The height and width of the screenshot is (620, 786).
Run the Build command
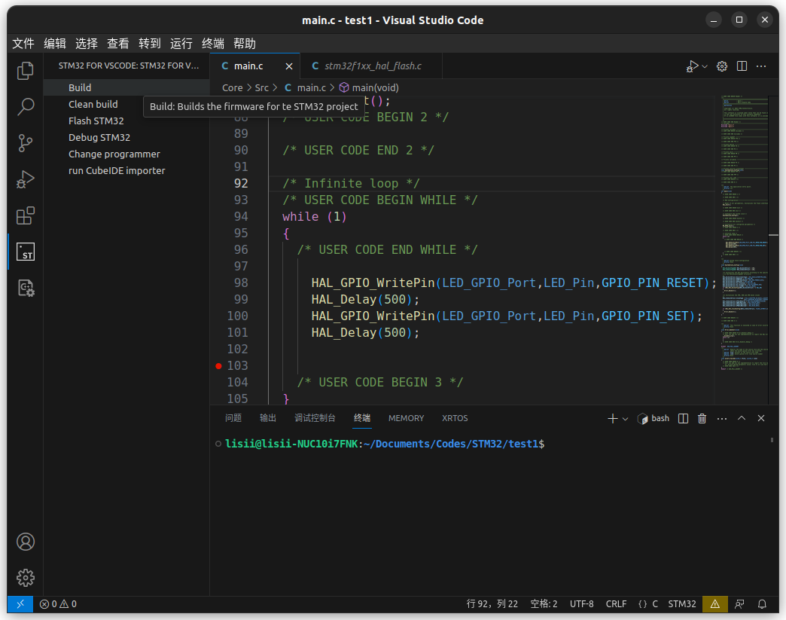tap(126, 88)
